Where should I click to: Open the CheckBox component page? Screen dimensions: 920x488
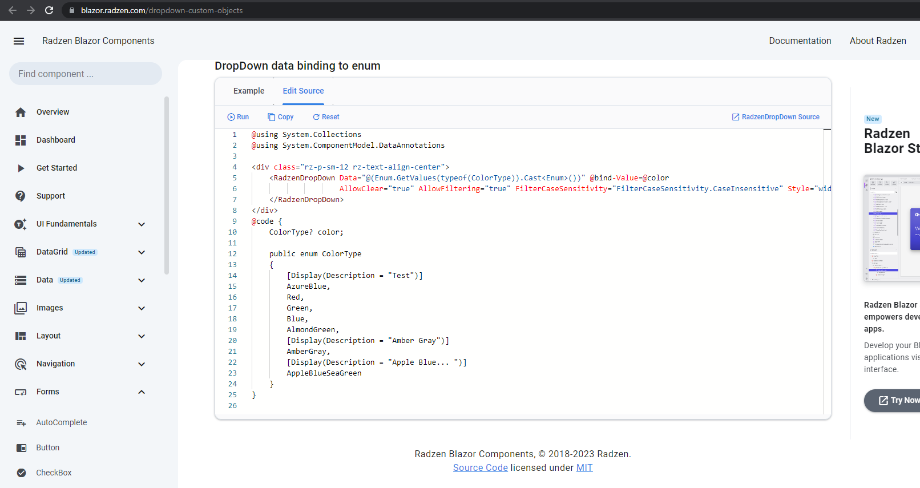(x=54, y=473)
